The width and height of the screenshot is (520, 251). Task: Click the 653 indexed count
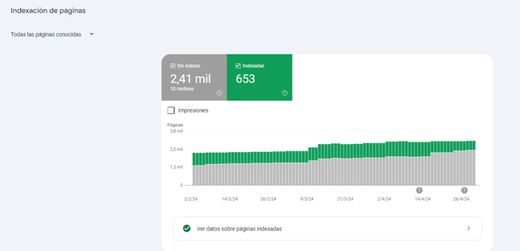(245, 79)
